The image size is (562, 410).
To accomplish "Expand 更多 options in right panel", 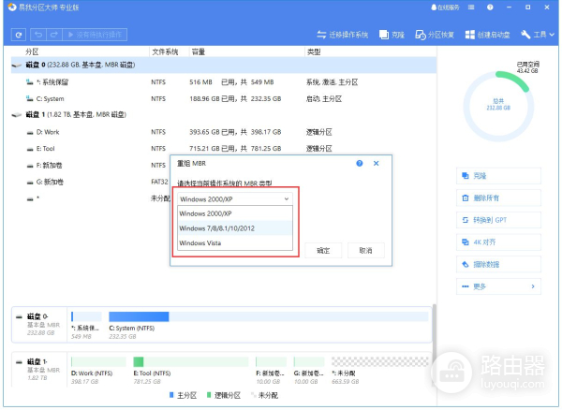I will tap(498, 286).
